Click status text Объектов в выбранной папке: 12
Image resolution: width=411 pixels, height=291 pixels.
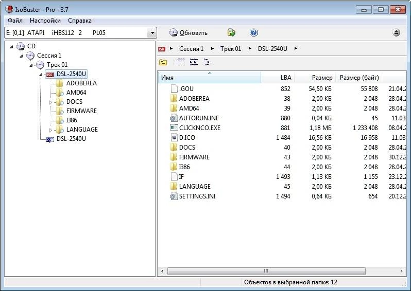pyautogui.click(x=290, y=282)
